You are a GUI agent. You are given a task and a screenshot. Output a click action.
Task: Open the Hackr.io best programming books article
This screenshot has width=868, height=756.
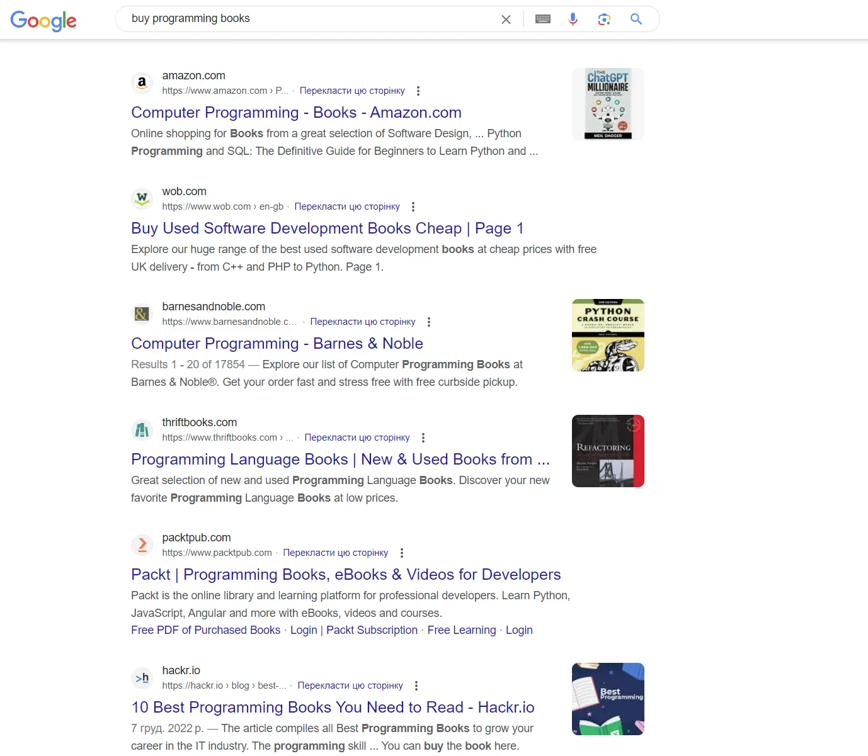[332, 707]
